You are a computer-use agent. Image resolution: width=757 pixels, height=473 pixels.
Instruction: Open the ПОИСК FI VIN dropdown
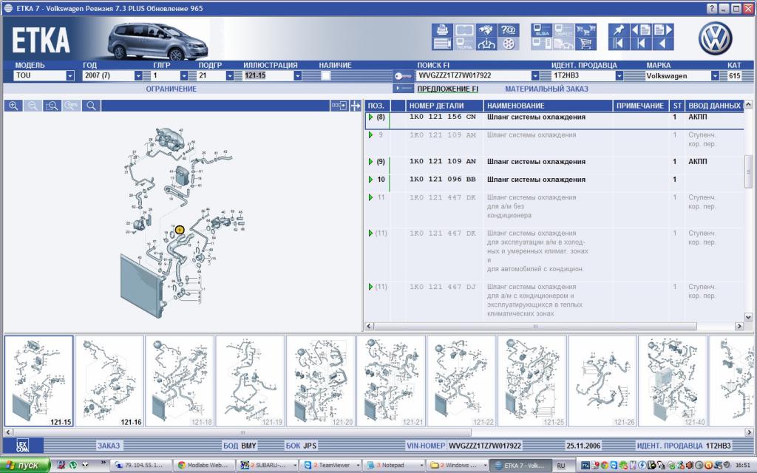point(535,76)
